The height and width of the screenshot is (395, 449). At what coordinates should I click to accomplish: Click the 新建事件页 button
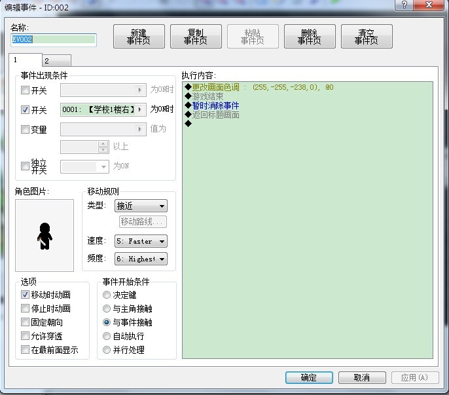(139, 37)
